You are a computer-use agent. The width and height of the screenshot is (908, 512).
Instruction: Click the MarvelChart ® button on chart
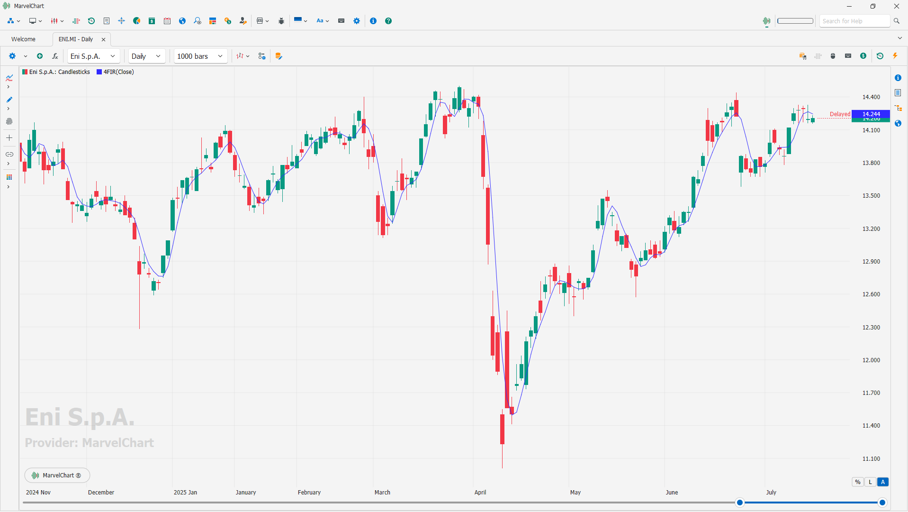tap(57, 475)
